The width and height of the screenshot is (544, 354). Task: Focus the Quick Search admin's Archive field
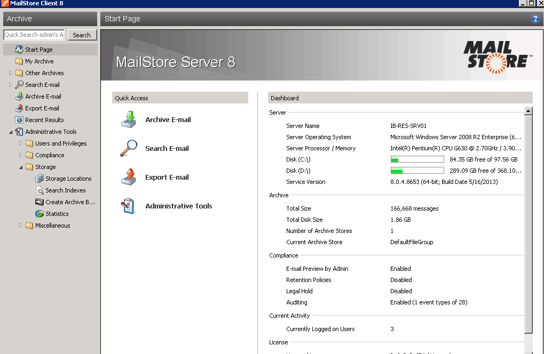pos(34,35)
